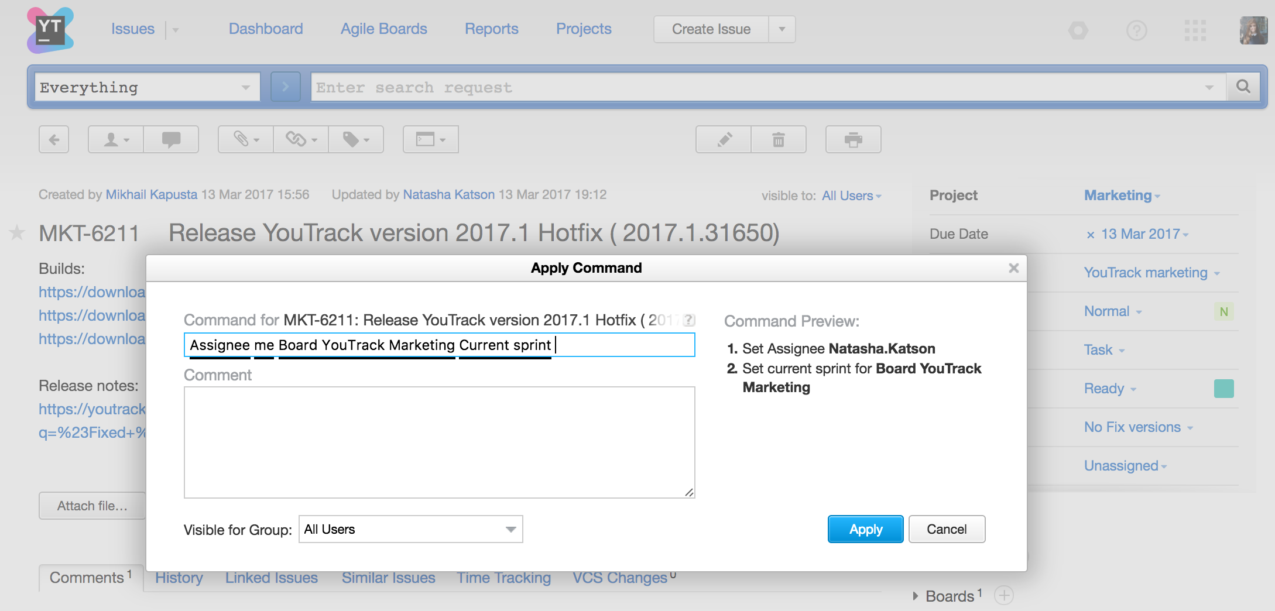Expand the Boards section triangle
The height and width of the screenshot is (611, 1275).
[916, 596]
